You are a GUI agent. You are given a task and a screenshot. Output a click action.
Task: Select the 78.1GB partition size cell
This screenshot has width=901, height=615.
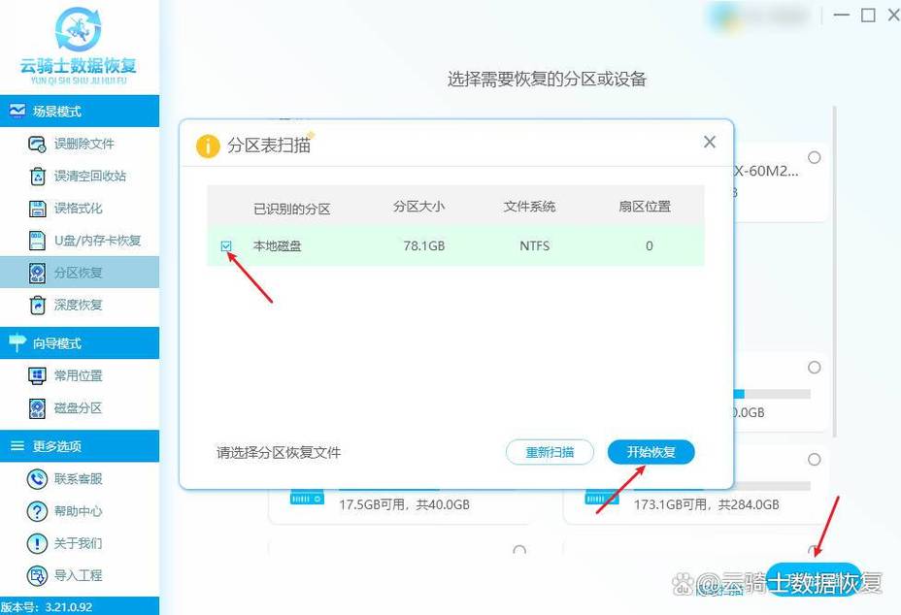[424, 246]
